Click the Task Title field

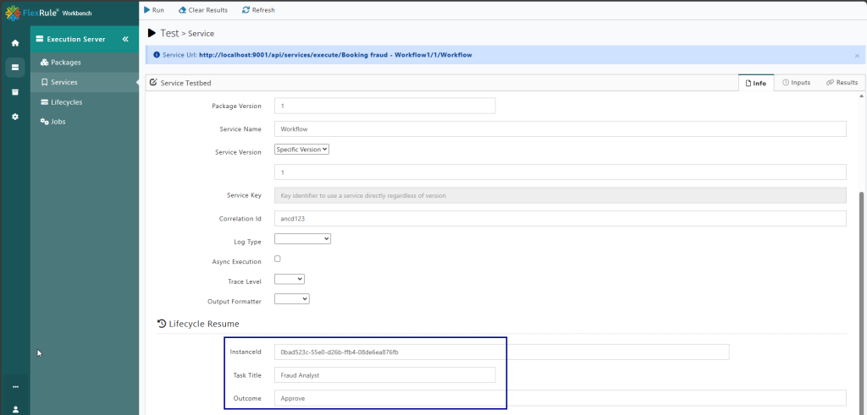[385, 375]
